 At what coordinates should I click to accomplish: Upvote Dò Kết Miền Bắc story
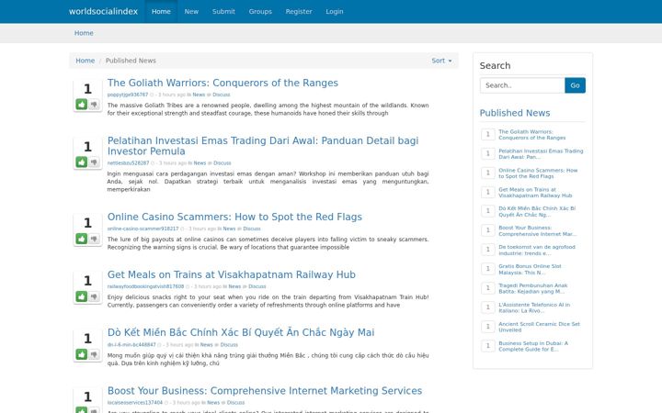point(82,354)
